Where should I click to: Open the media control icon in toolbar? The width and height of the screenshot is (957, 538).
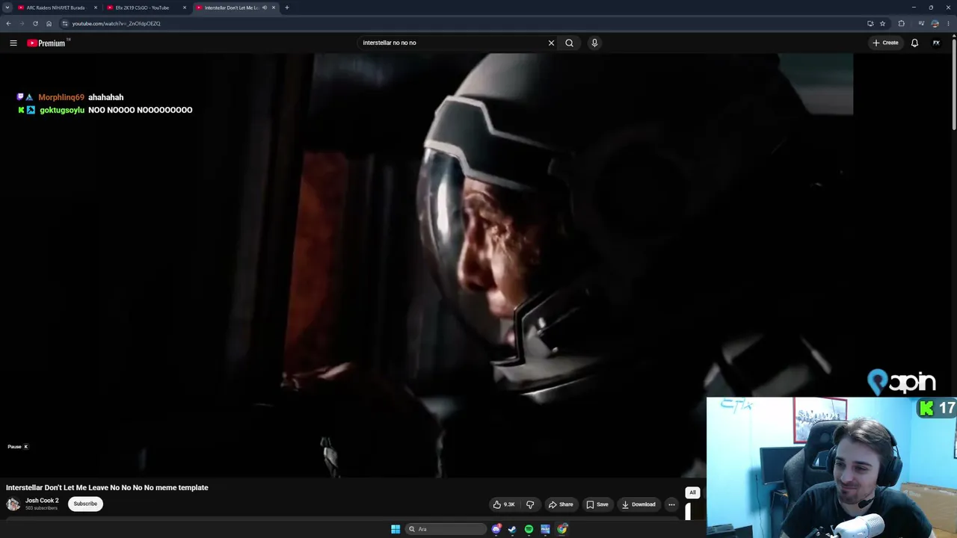tap(921, 23)
